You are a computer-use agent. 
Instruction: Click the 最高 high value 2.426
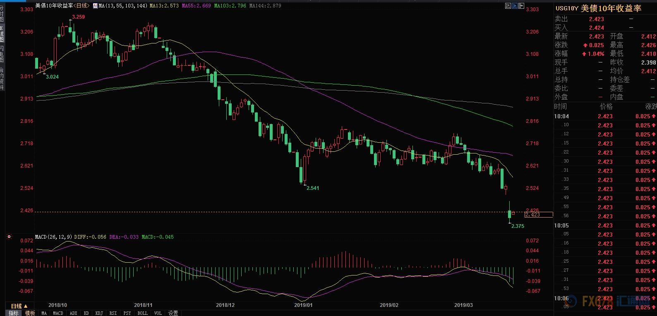[x=648, y=45]
